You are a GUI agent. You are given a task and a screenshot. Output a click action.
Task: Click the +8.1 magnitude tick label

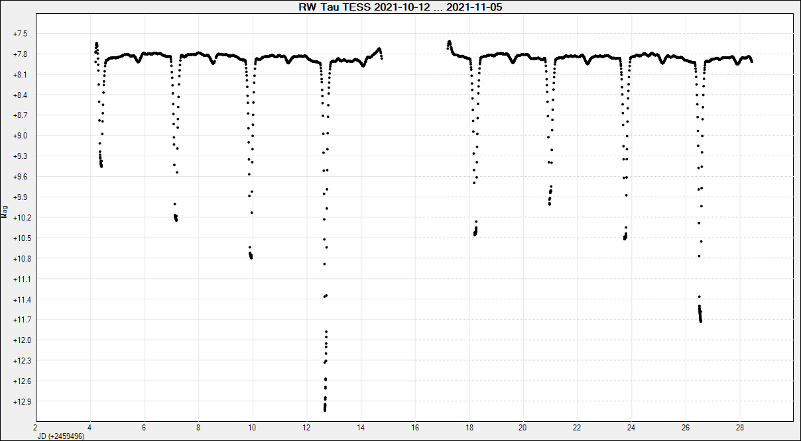coord(20,75)
